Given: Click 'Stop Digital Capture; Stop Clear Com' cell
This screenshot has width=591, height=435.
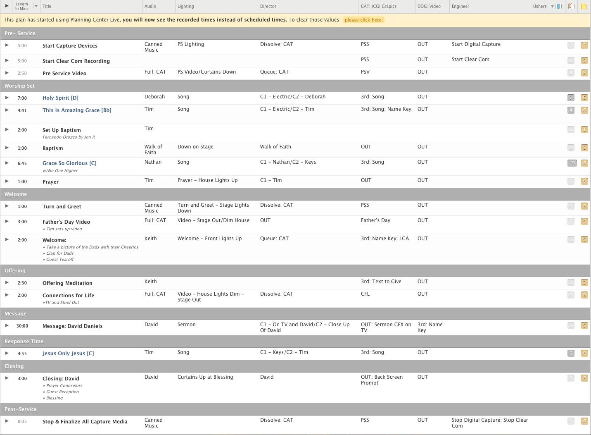Looking at the screenshot, I should 490,423.
